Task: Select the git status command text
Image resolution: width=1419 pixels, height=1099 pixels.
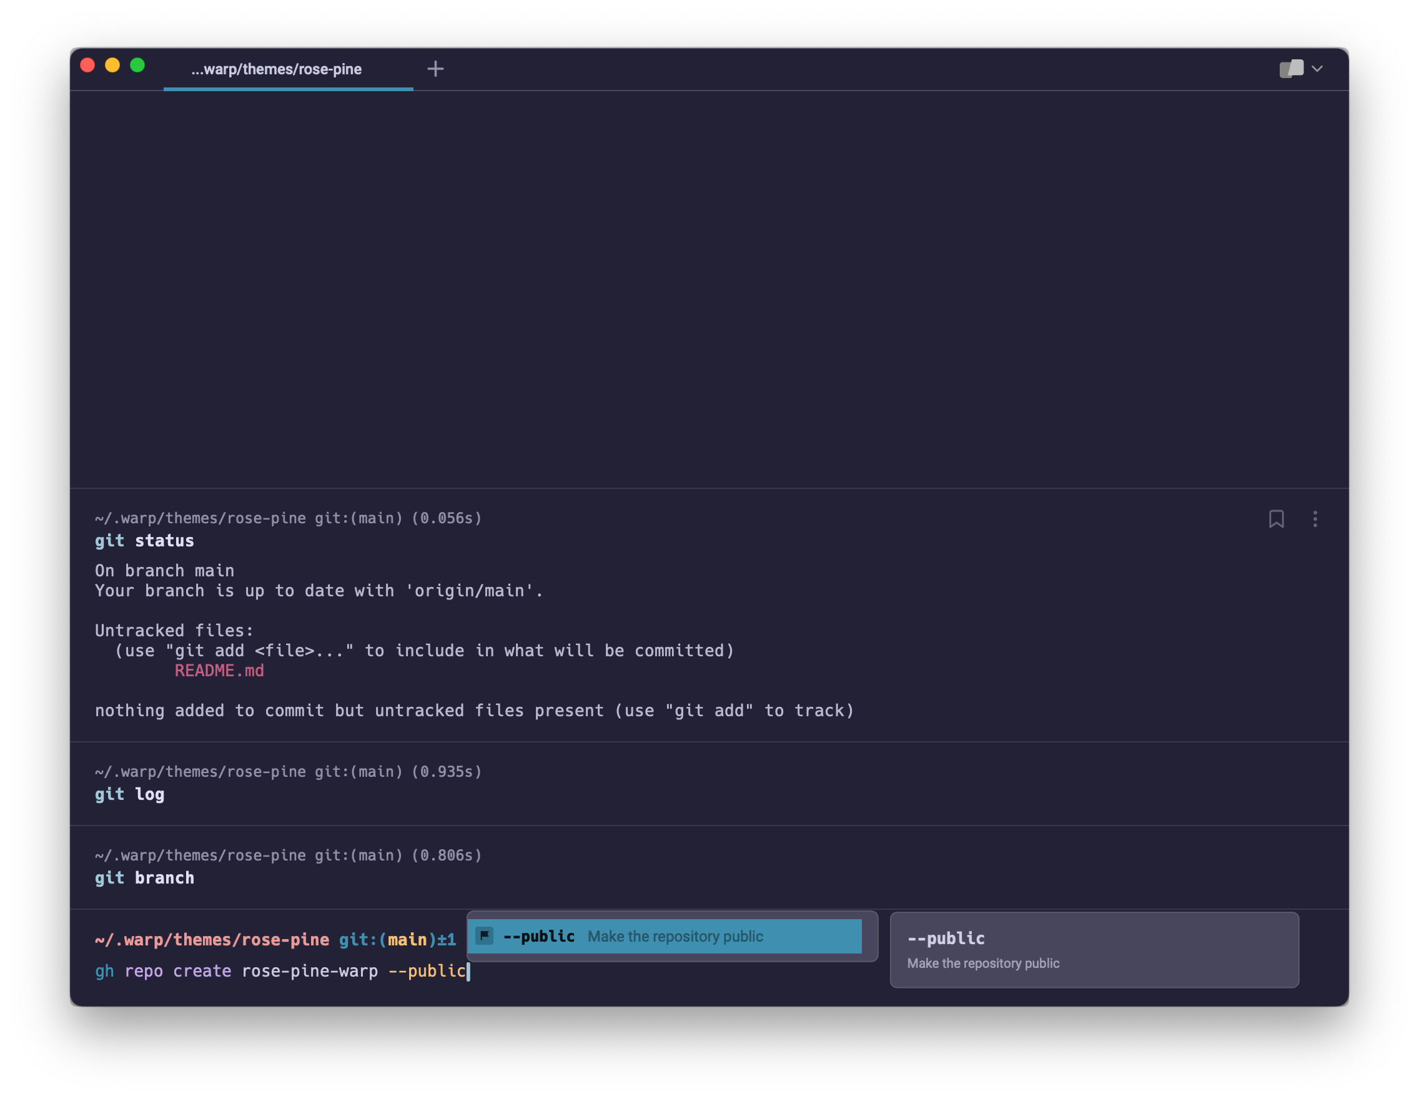Action: 144,540
